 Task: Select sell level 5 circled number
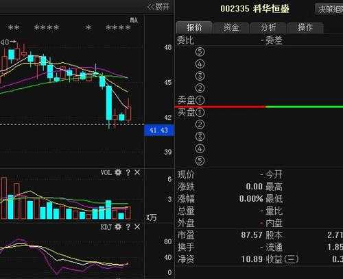[200, 52]
